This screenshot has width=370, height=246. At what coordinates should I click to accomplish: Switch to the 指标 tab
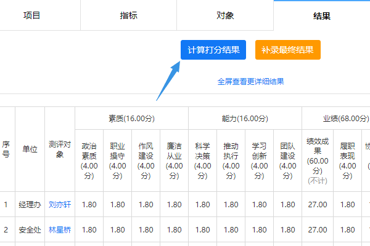tap(129, 15)
